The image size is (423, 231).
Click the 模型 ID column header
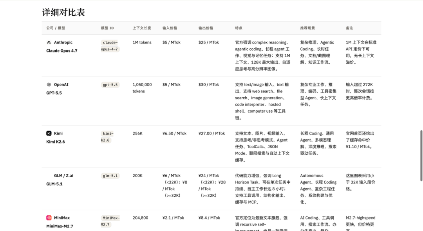click(x=107, y=28)
